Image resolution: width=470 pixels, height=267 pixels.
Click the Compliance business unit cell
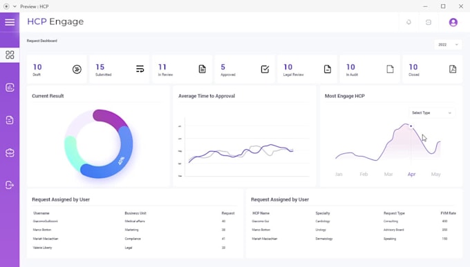pyautogui.click(x=133, y=239)
